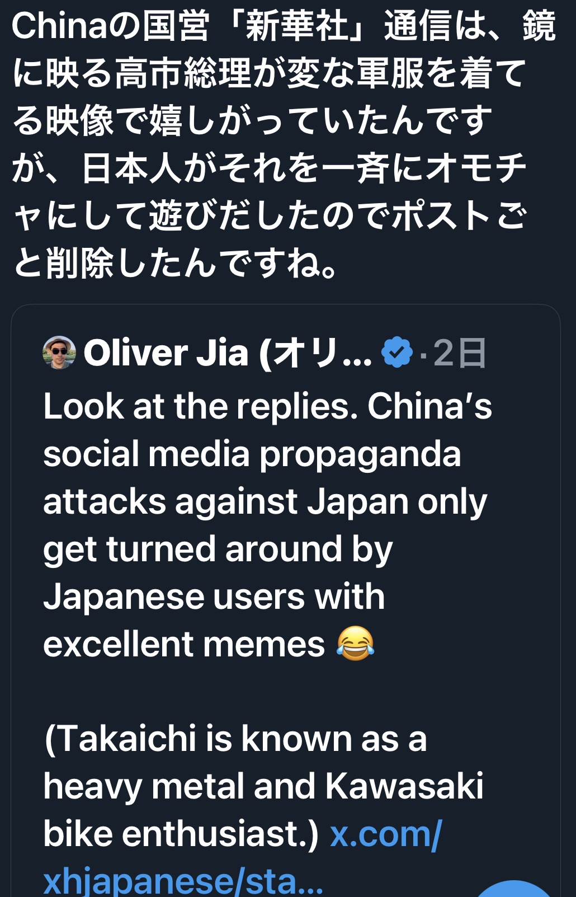Tap the word '新華社' in main post
Viewport: 576px width, 897px height.
click(296, 26)
